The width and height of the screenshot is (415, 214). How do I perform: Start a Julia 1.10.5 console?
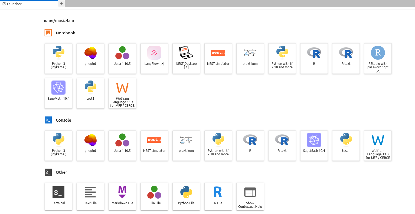click(x=122, y=146)
